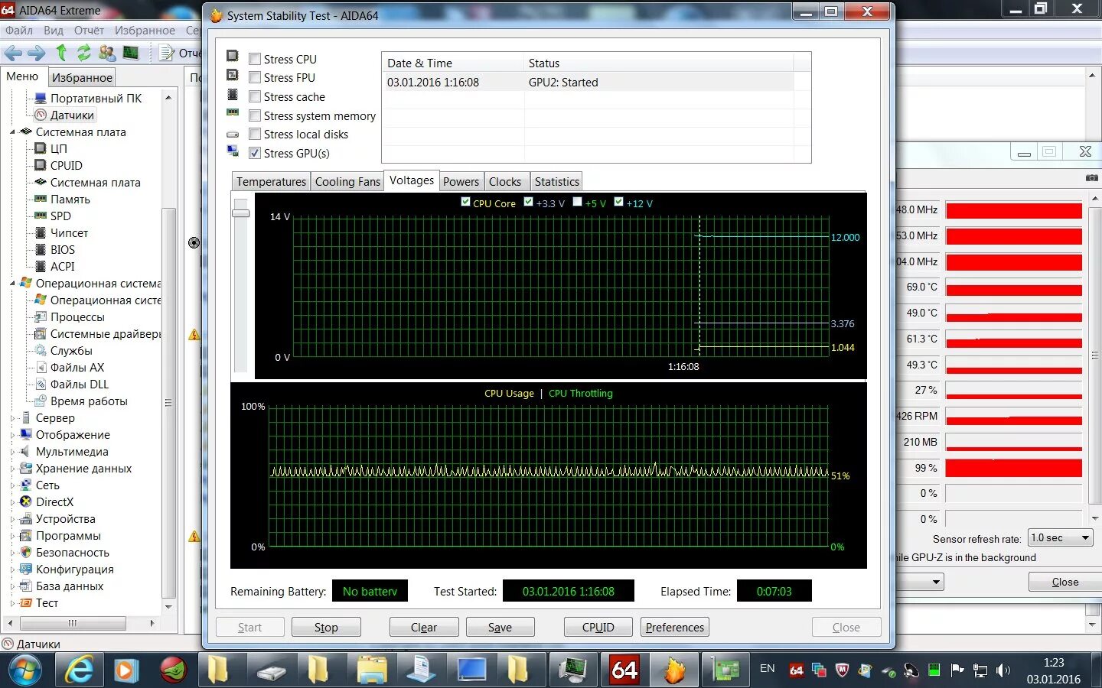1102x688 pixels.
Task: Click the report document icon in AIDA64 toolbar
Action: 167,53
